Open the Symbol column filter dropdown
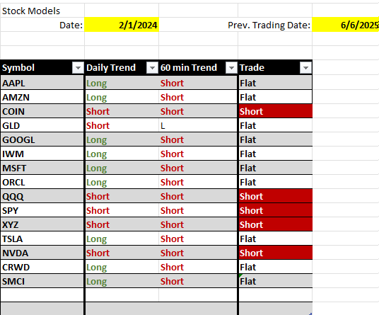This screenshot has height=315, width=379. pos(78,68)
